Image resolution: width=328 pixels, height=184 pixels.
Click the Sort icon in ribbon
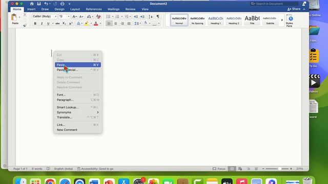click(150, 16)
